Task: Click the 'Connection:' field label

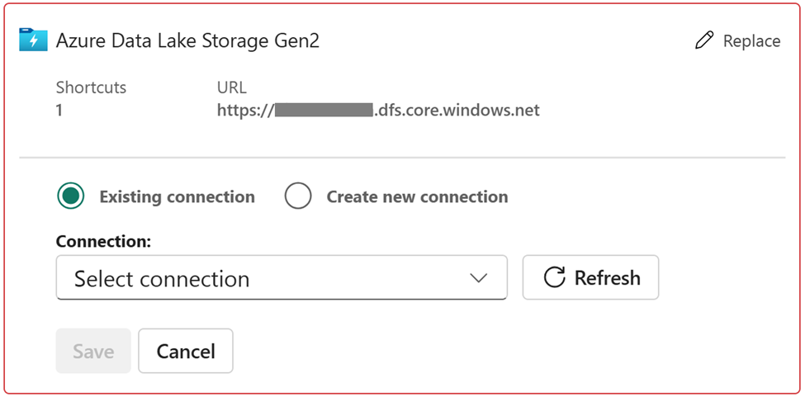Action: click(x=103, y=241)
